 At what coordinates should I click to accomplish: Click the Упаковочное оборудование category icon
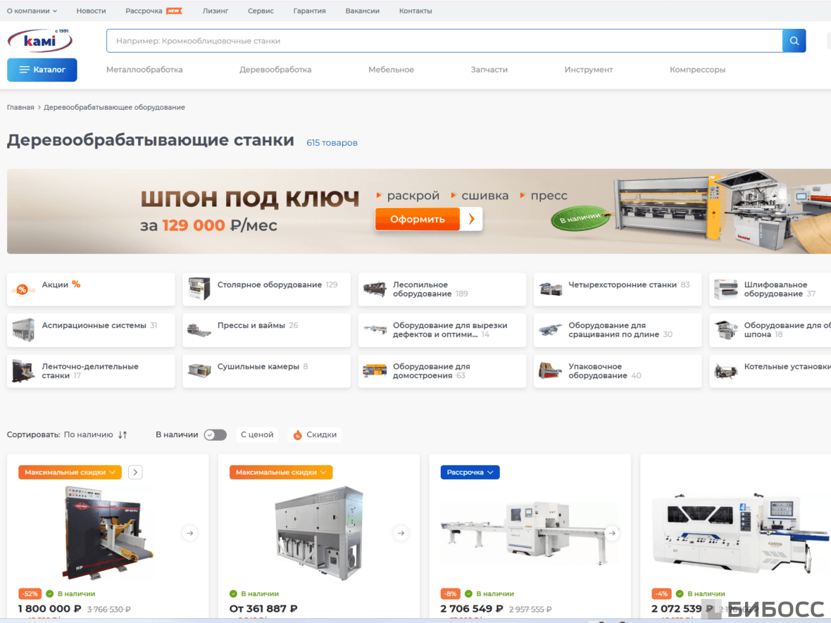(550, 371)
